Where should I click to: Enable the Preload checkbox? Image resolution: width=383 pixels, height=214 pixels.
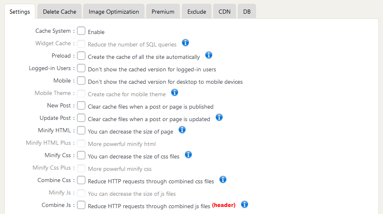coord(81,56)
